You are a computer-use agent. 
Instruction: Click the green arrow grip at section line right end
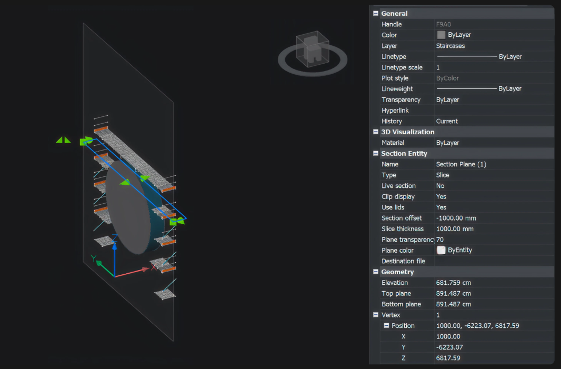tap(178, 222)
